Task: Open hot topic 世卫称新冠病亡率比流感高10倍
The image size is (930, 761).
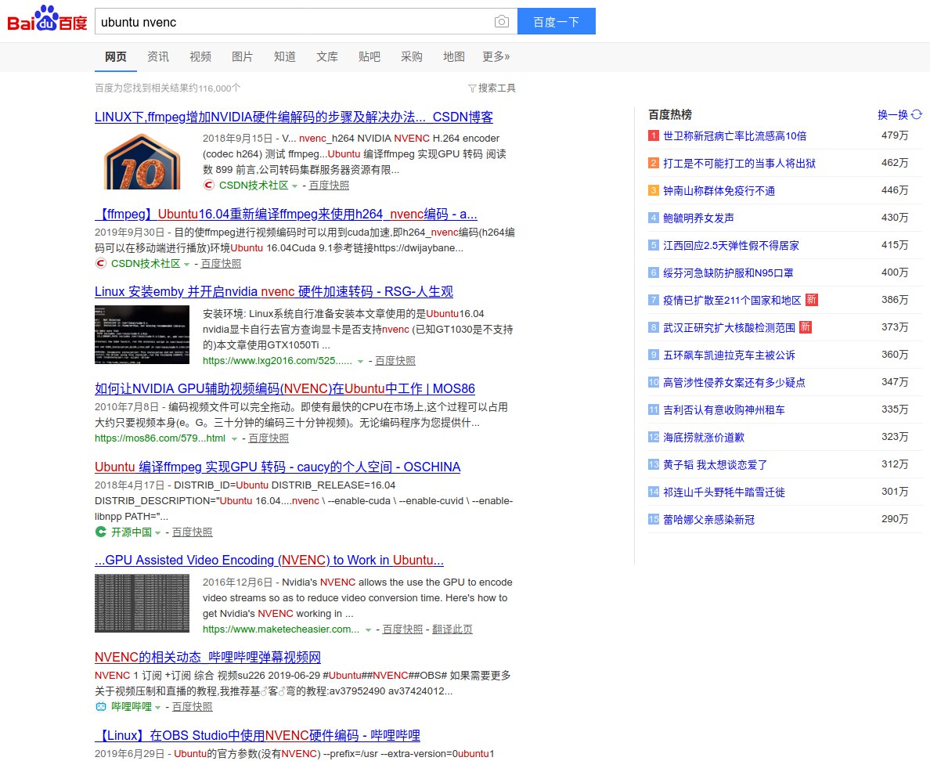Action: (x=734, y=135)
